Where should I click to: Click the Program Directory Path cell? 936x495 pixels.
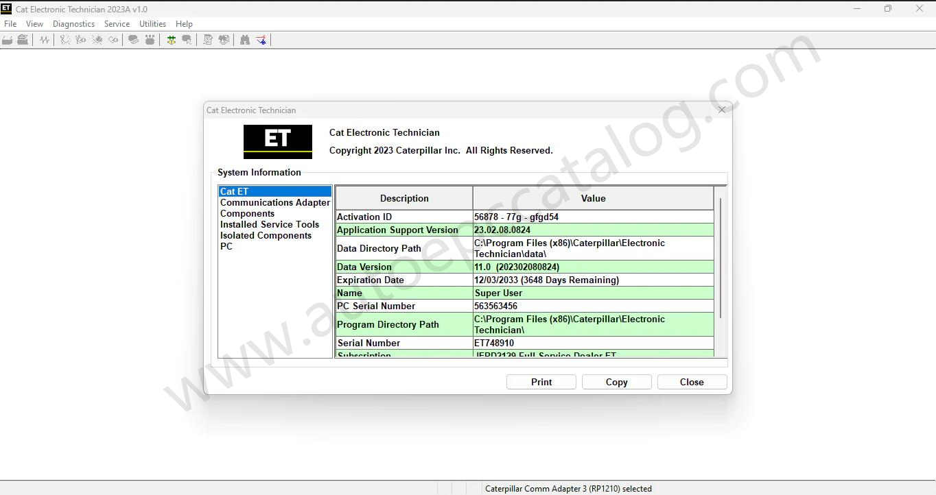pos(404,324)
